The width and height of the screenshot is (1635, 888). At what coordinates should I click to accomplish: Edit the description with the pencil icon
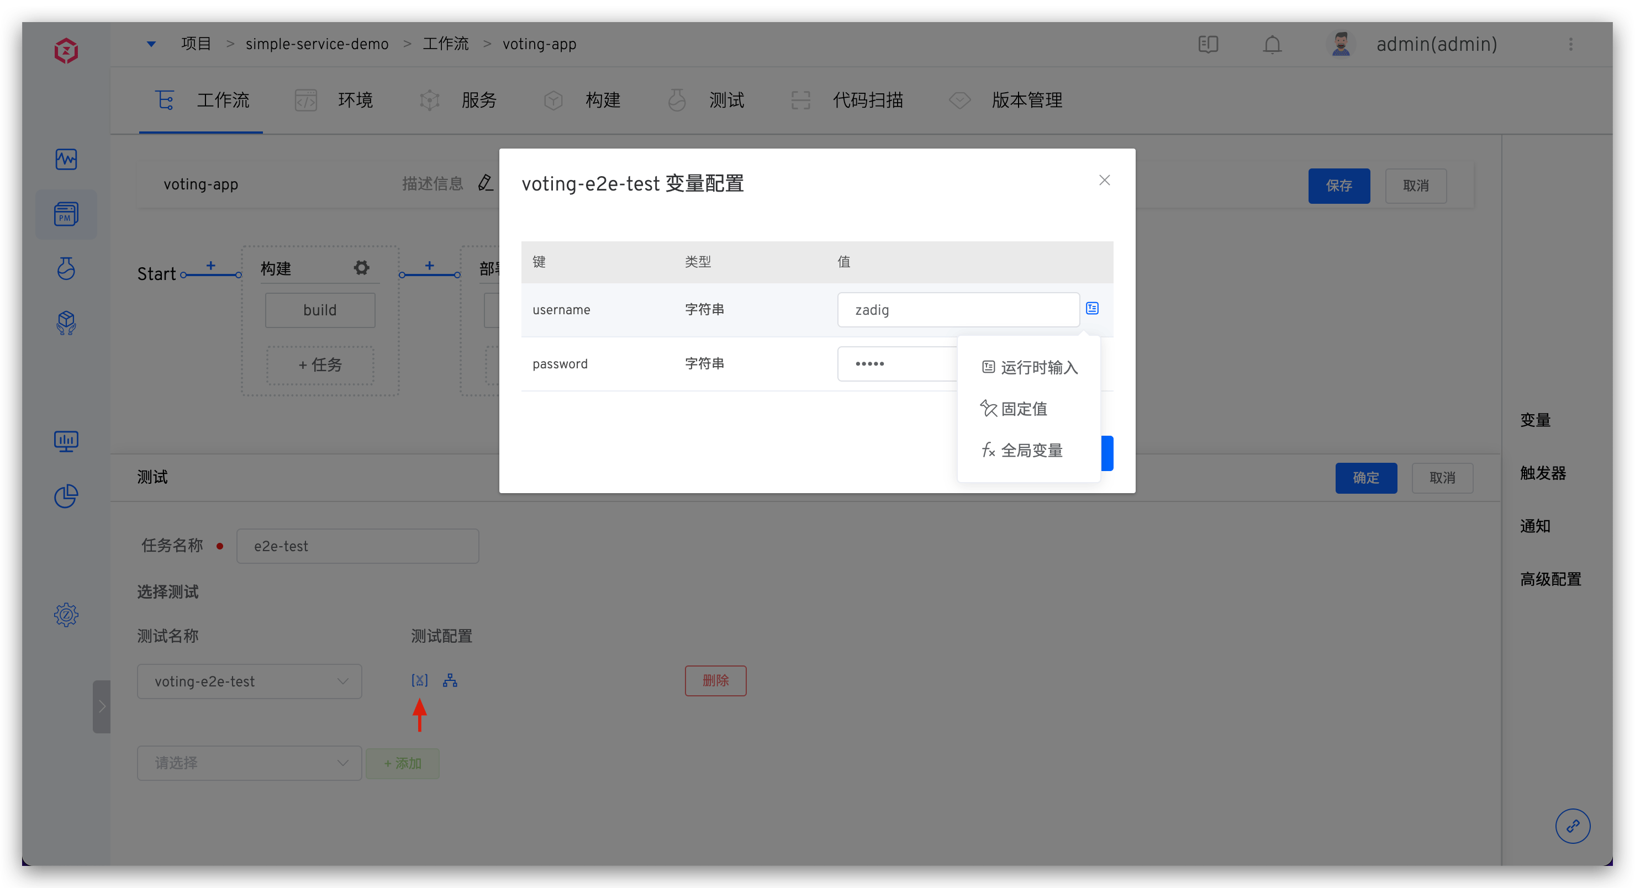[x=486, y=183]
